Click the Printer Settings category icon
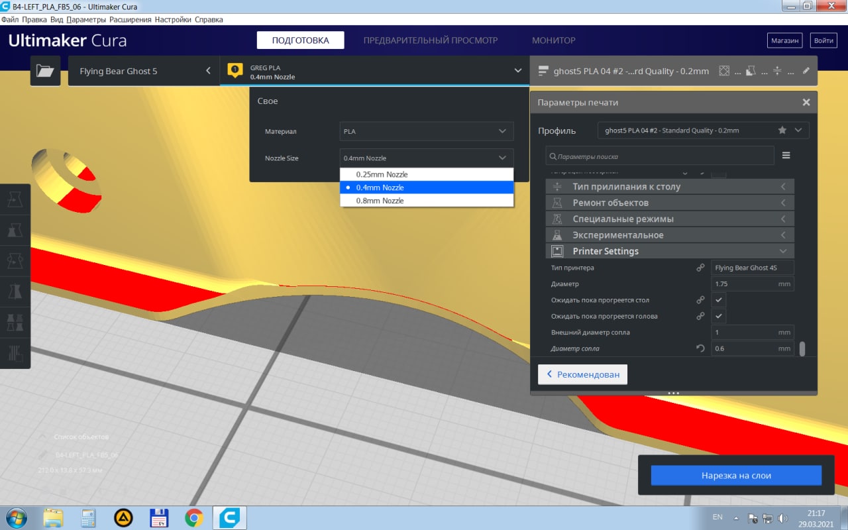This screenshot has height=530, width=848. 557,251
